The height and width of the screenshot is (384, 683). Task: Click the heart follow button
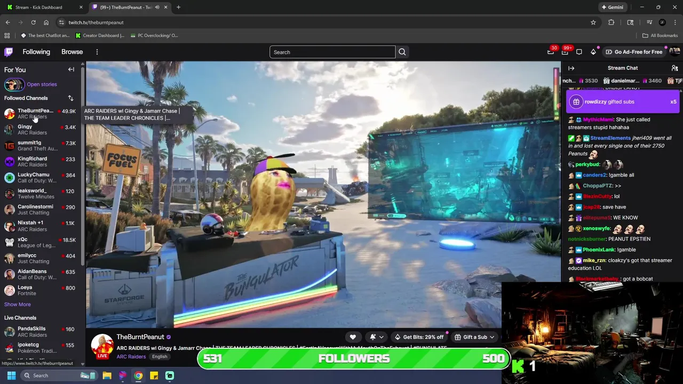(353, 337)
